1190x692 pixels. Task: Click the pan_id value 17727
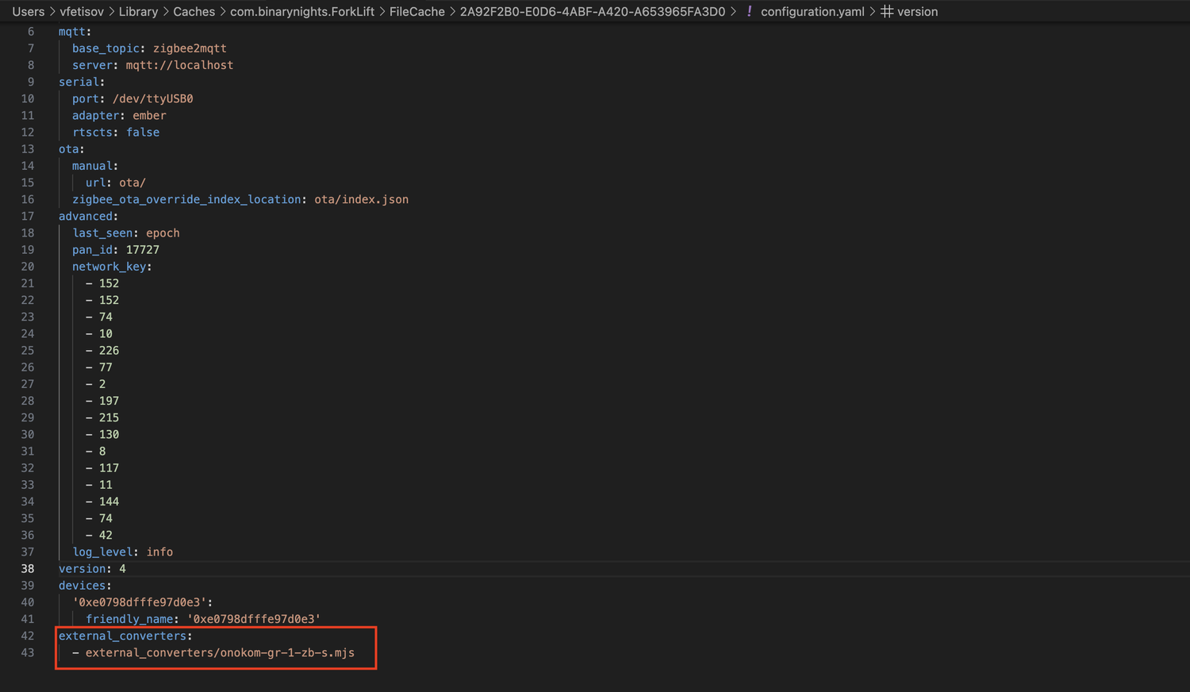[x=142, y=250]
